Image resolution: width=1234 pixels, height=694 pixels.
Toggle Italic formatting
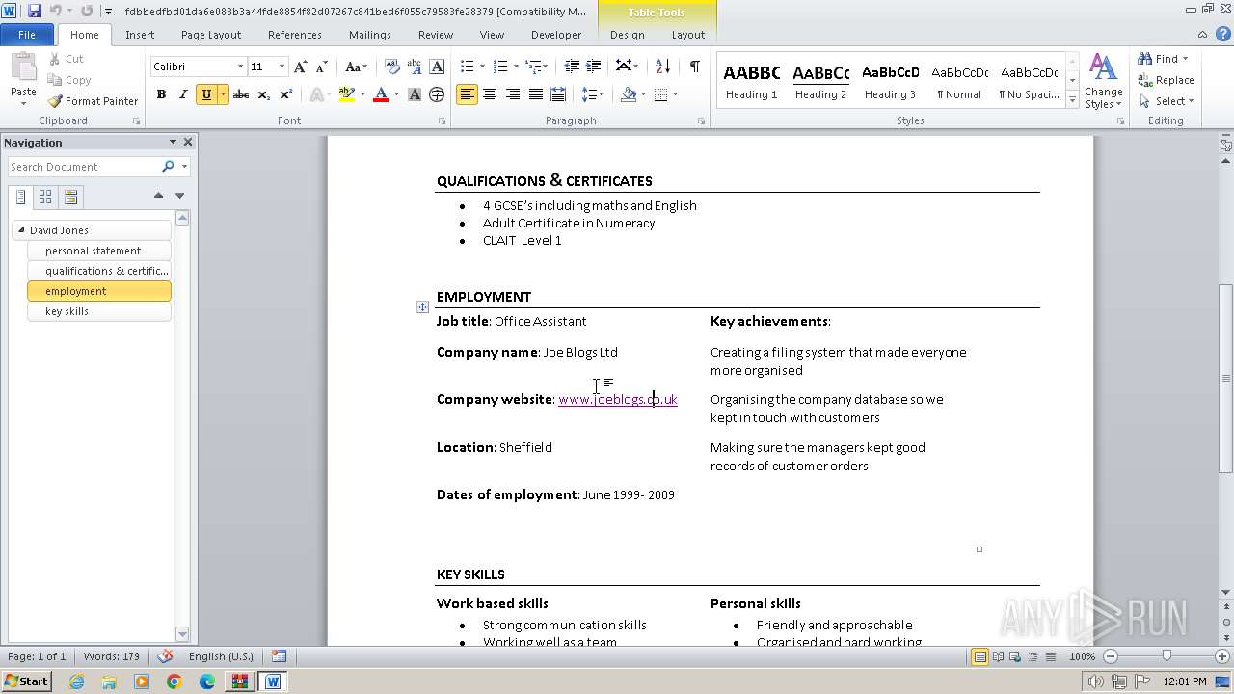coord(182,94)
